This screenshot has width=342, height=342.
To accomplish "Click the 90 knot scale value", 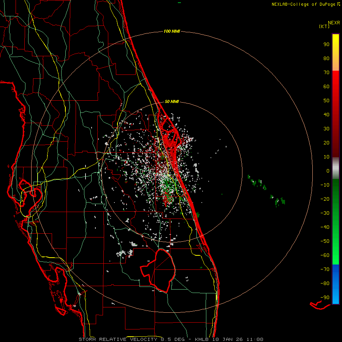I will click(326, 44).
